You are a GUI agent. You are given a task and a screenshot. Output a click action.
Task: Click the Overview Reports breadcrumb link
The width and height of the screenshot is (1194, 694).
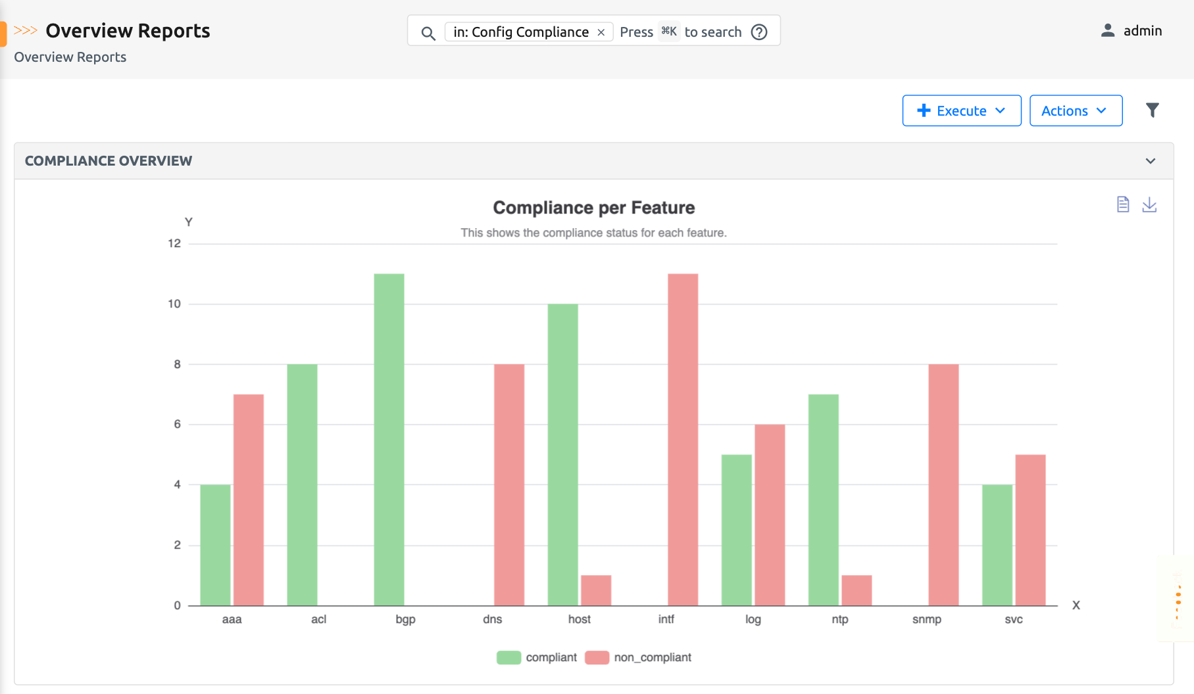coord(69,57)
